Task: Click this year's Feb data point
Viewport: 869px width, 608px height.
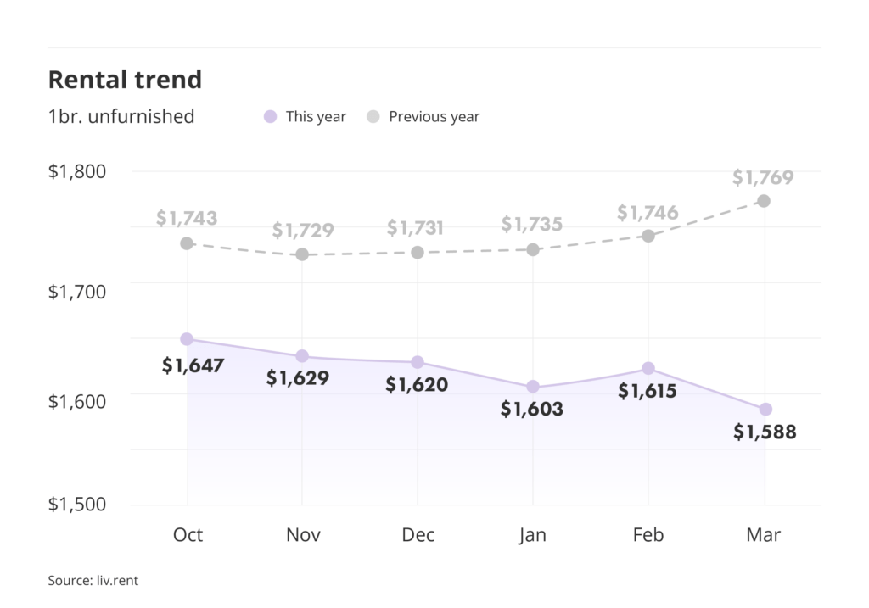Action: tap(648, 368)
